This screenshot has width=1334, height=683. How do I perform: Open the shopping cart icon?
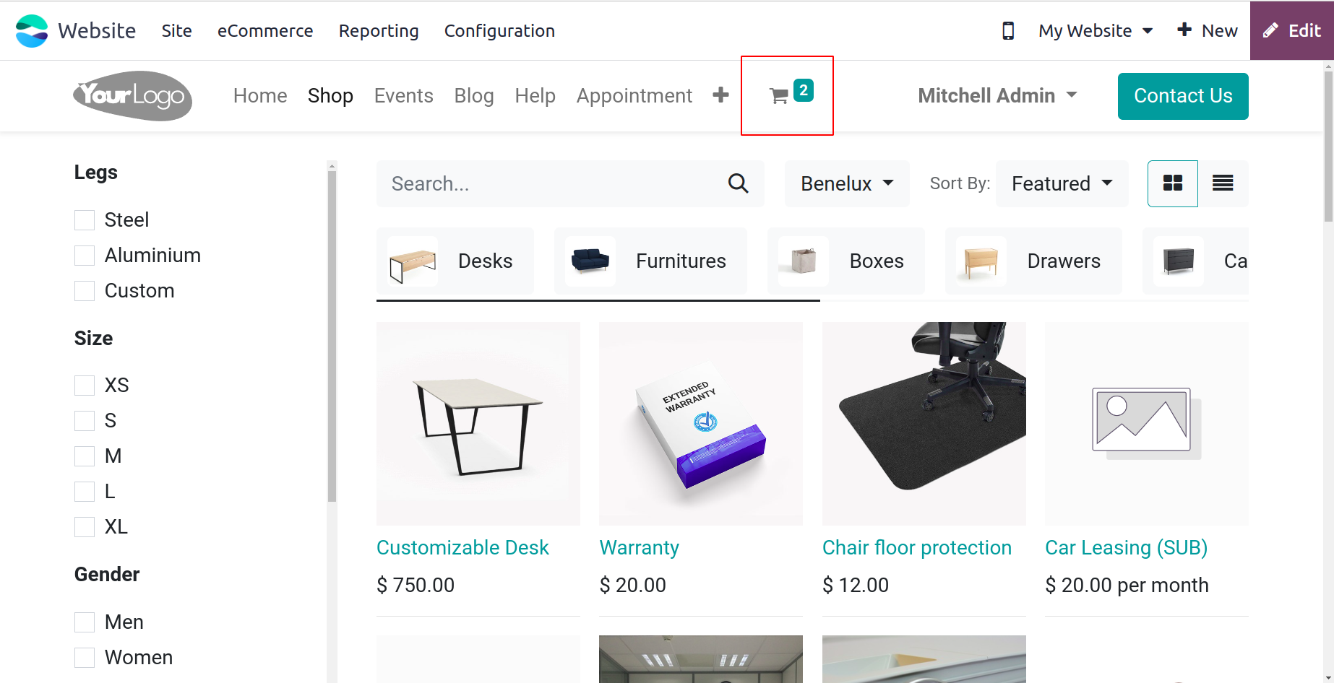[779, 96]
